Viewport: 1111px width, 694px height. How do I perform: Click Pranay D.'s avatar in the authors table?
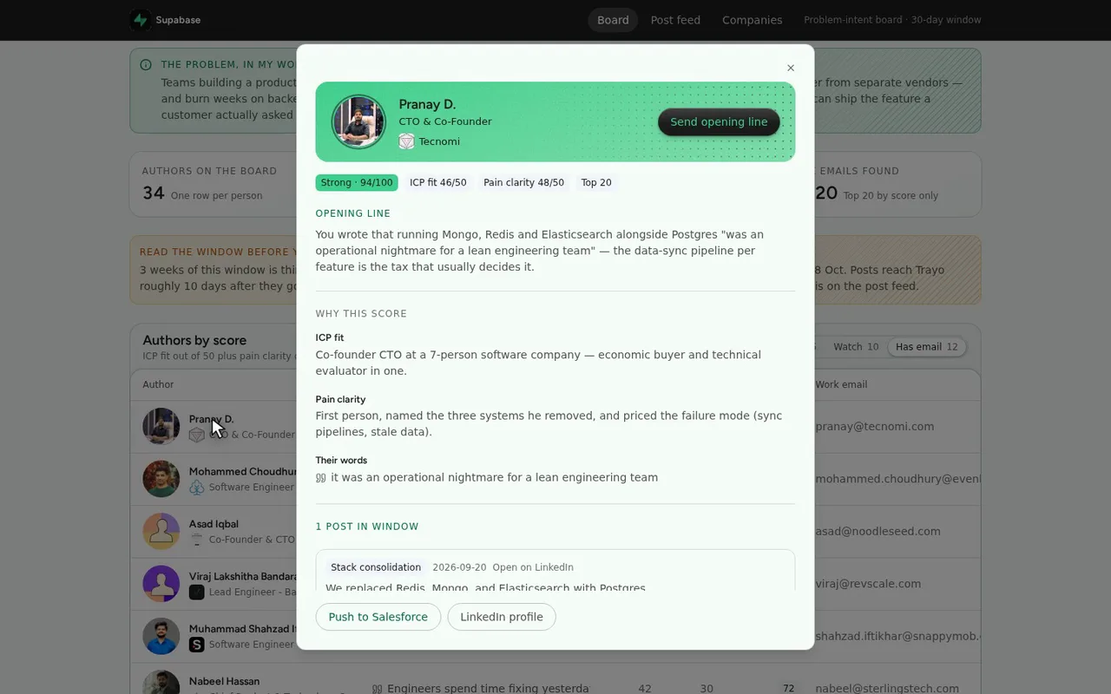[x=161, y=426]
